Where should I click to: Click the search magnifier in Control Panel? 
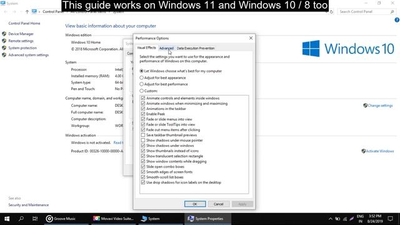392,12
